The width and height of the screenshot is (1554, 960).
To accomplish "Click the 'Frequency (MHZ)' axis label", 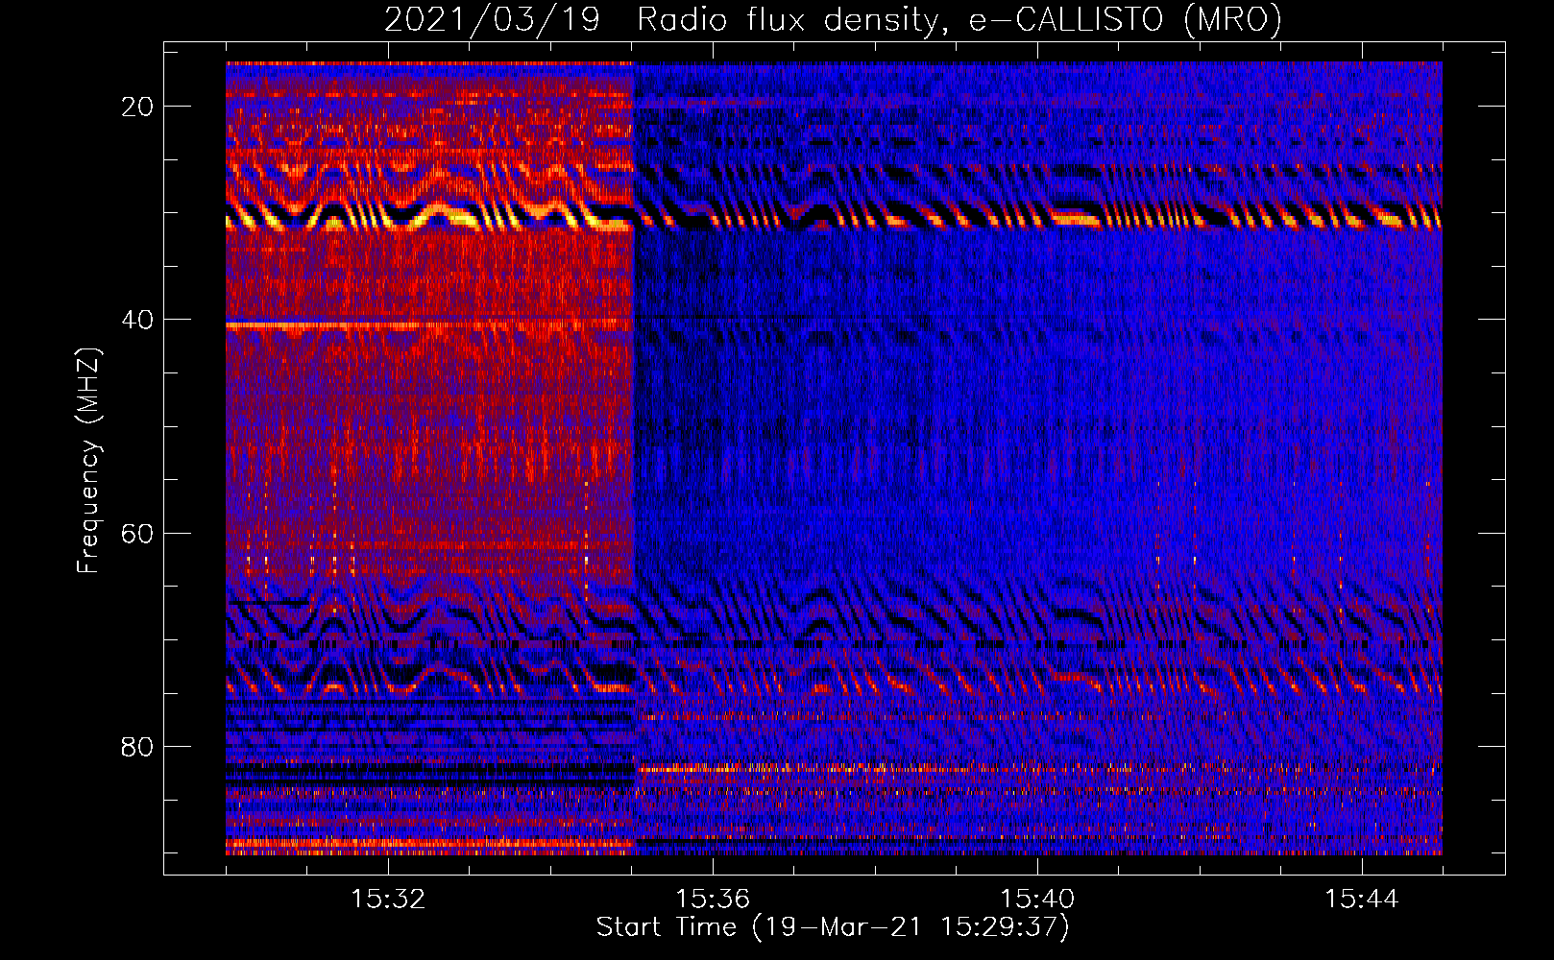I will pyautogui.click(x=88, y=461).
